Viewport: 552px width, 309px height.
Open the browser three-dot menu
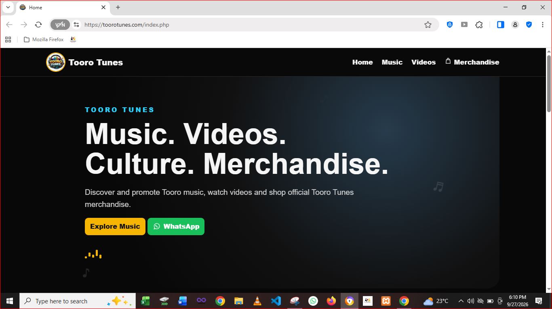542,25
